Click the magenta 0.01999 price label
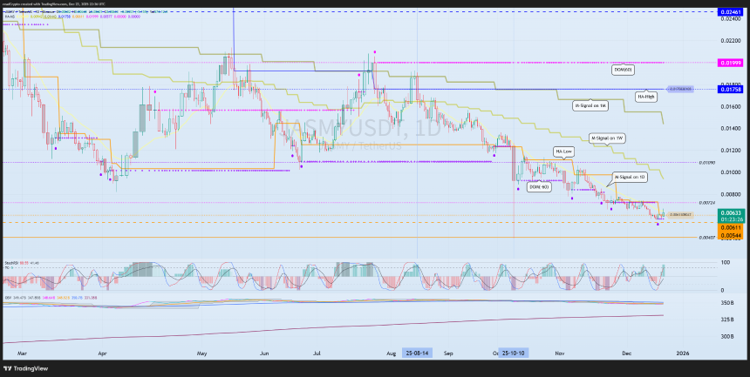The height and width of the screenshot is (377, 750). (733, 63)
